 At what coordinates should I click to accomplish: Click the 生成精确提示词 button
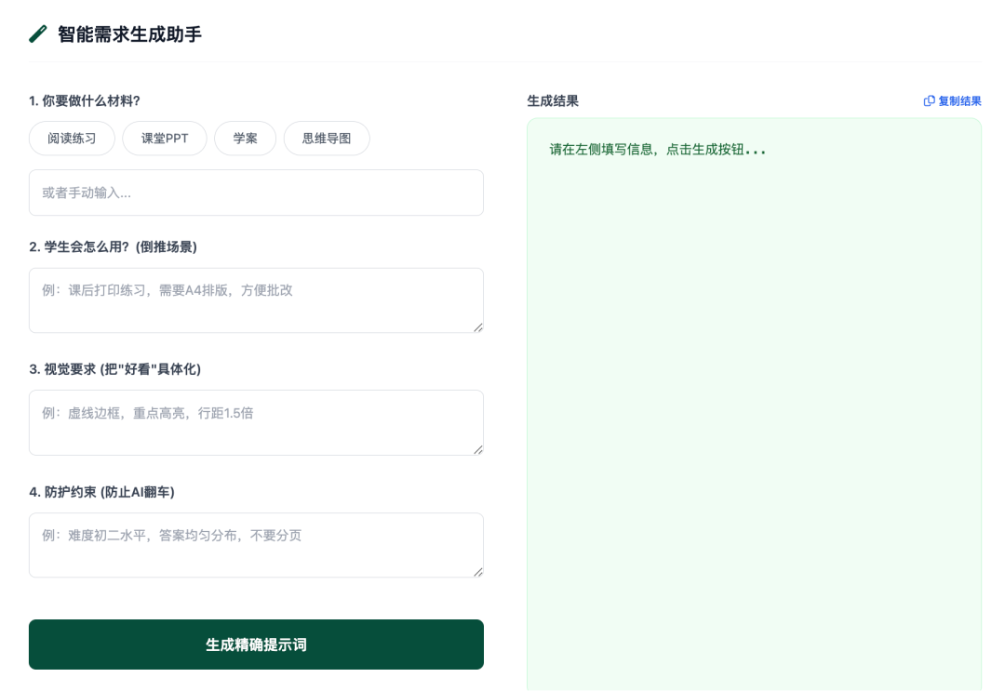click(256, 644)
